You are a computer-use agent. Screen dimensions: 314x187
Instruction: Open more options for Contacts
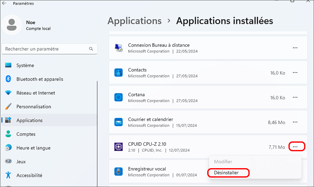295,73
